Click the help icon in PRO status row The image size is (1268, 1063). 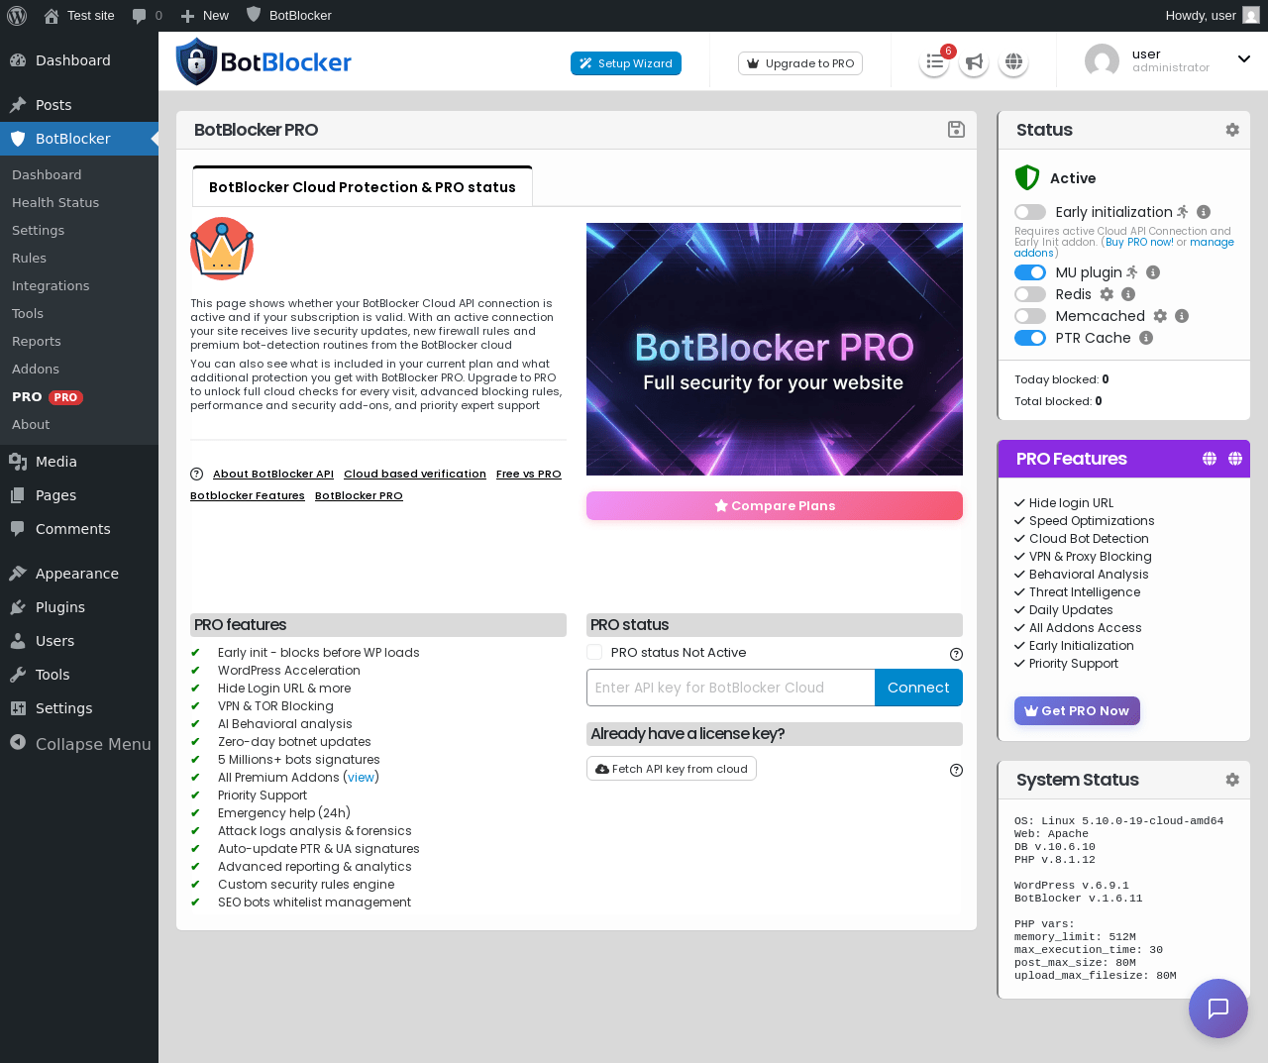click(x=956, y=654)
